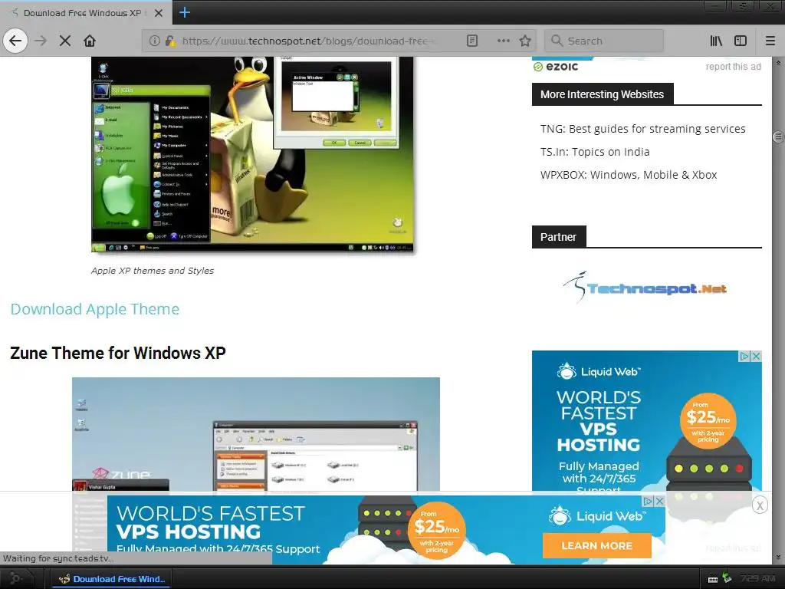
Task: Click the ezoic logo
Action: pos(556,67)
